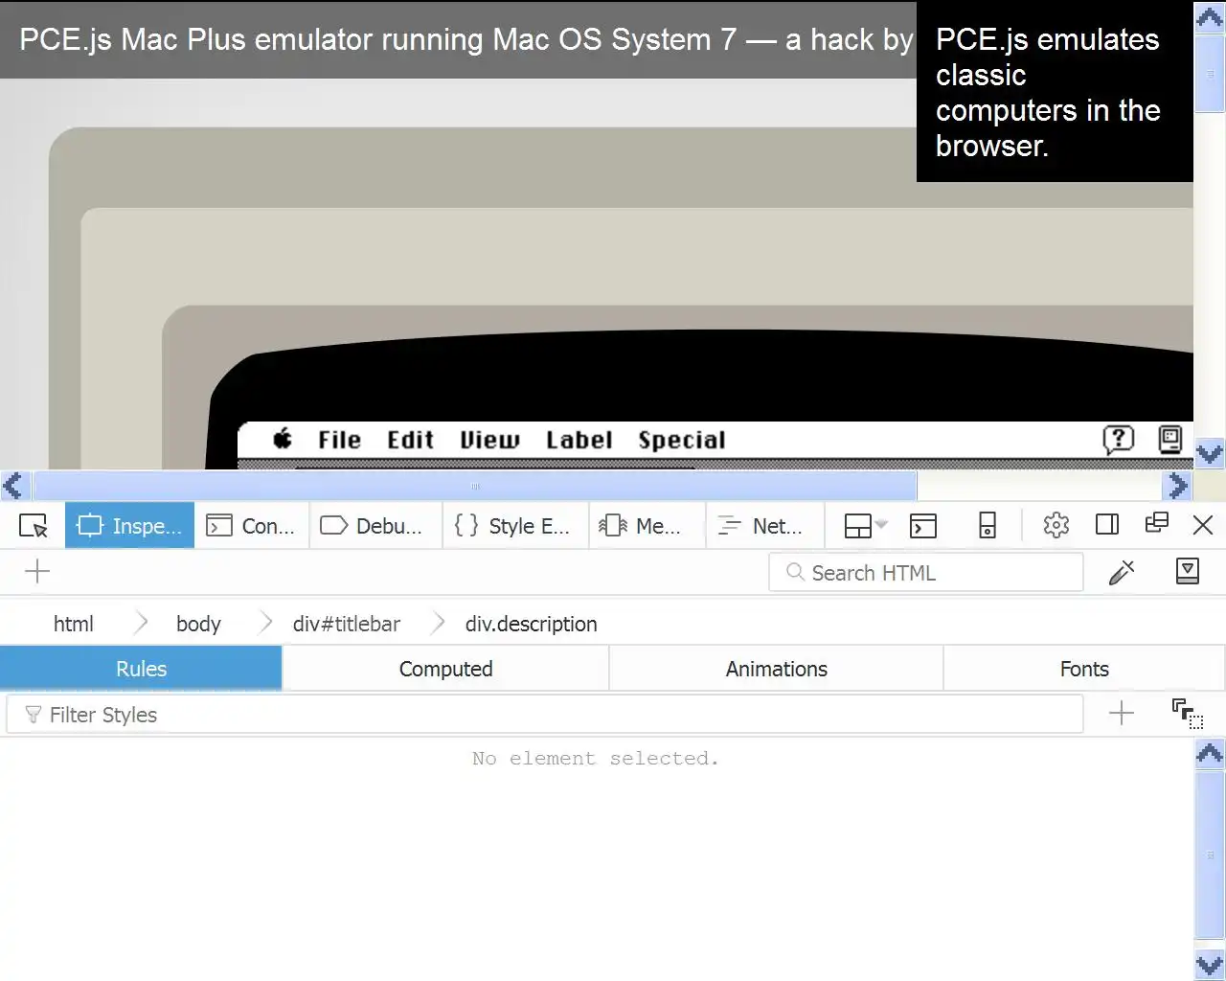
Task: Select div#titlebar breadcrumb
Action: click(x=347, y=624)
